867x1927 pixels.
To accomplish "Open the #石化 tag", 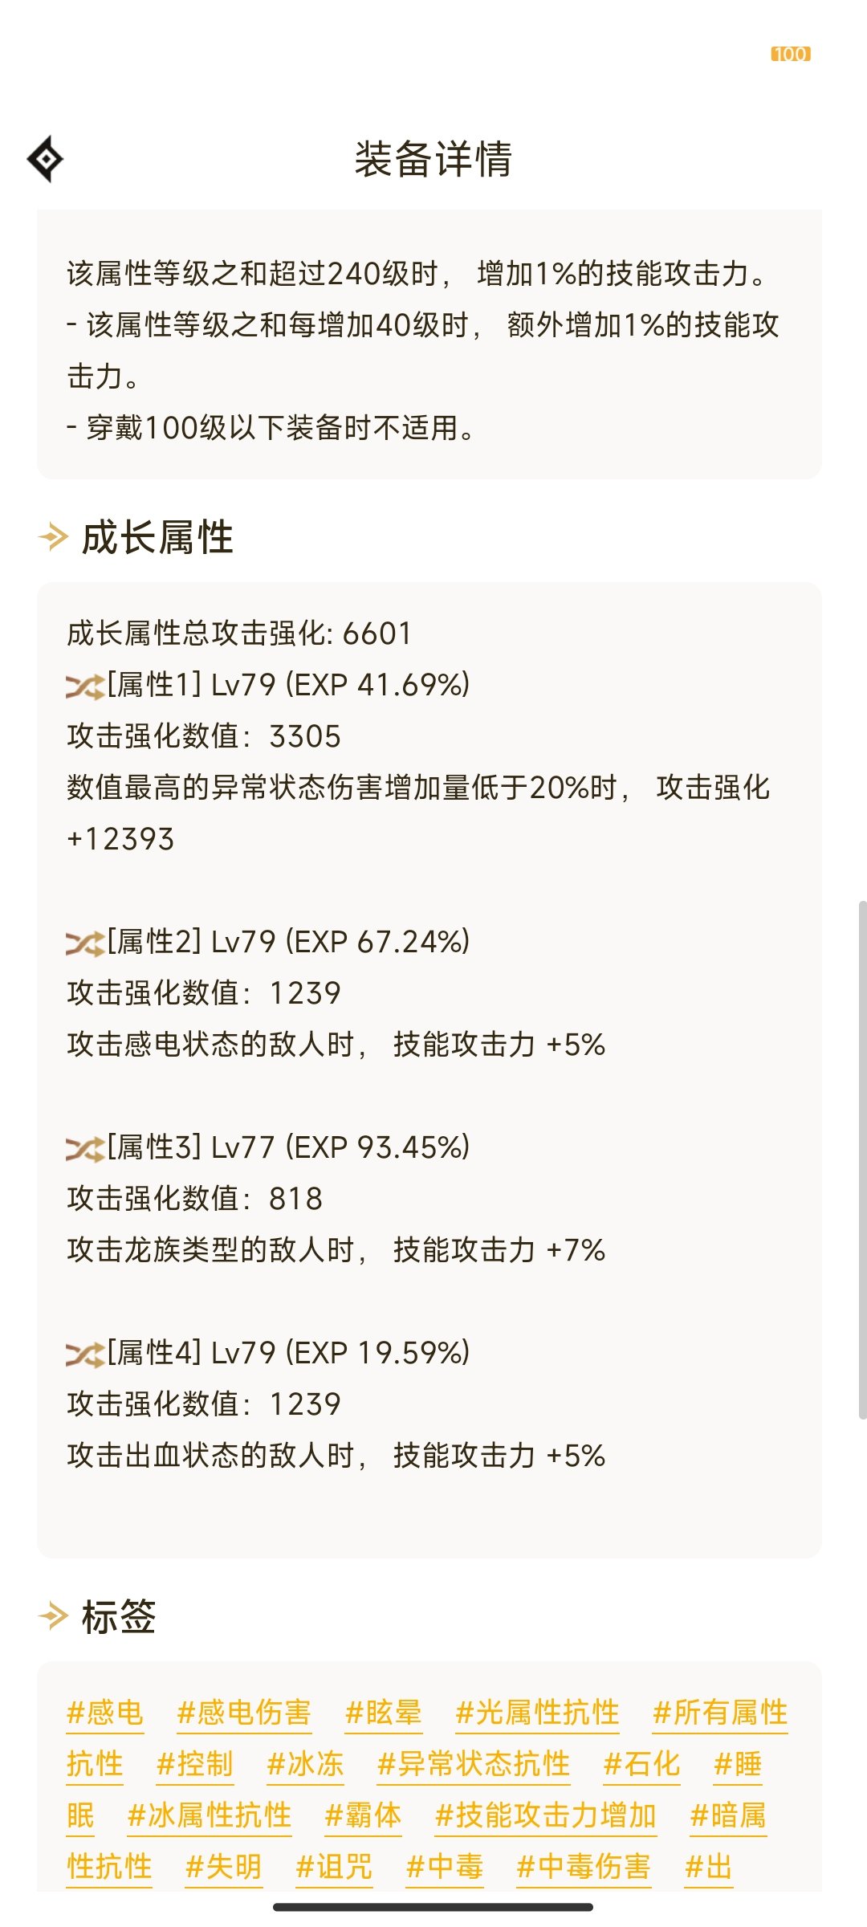I will 642,1764.
